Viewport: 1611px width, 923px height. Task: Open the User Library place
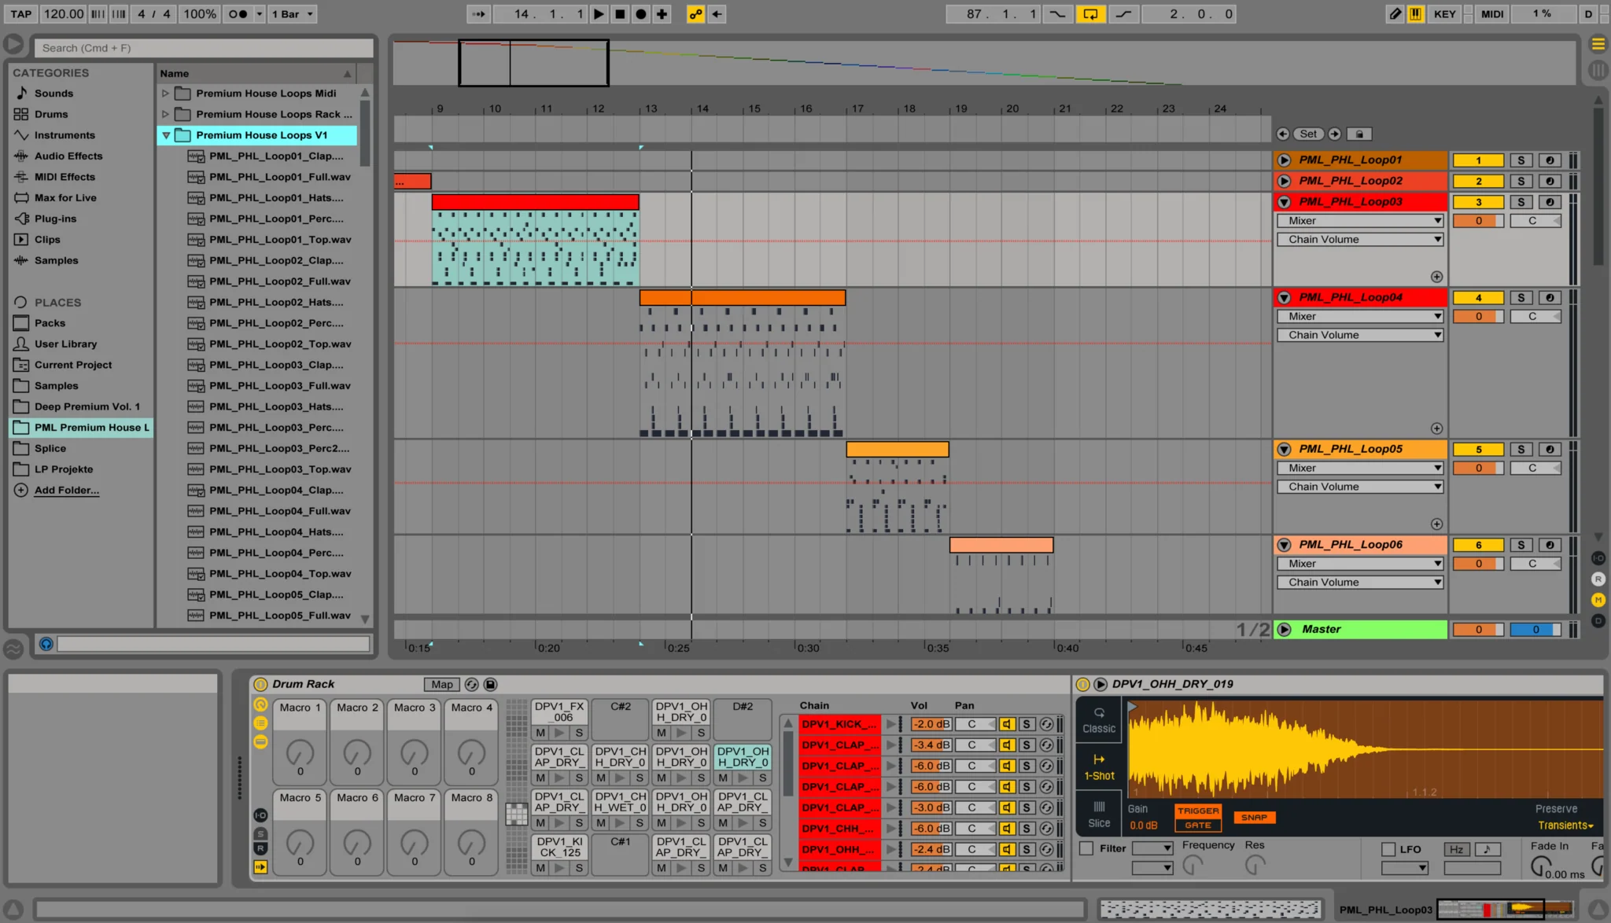tap(65, 344)
